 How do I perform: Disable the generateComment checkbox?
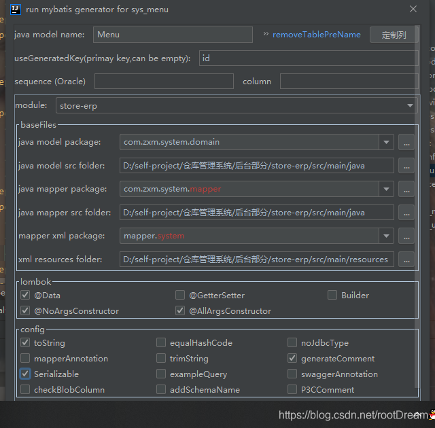click(x=292, y=358)
